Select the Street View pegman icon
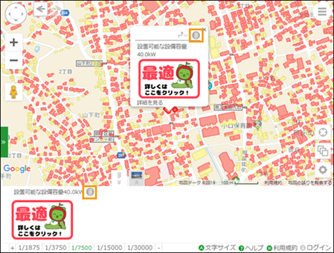 click(14, 92)
